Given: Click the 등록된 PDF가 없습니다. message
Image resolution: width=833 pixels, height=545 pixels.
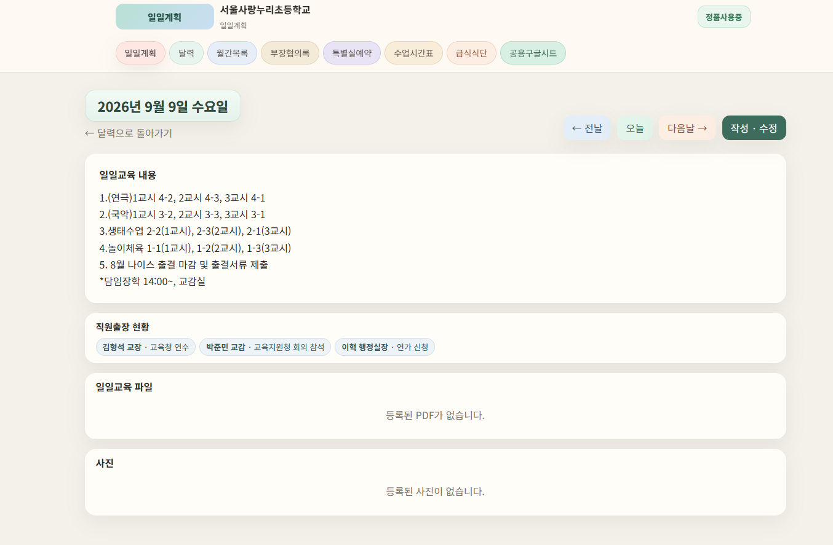Looking at the screenshot, I should point(436,415).
